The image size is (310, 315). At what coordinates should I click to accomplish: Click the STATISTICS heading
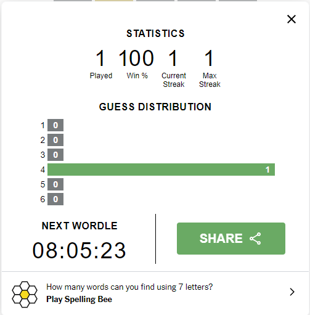[155, 33]
